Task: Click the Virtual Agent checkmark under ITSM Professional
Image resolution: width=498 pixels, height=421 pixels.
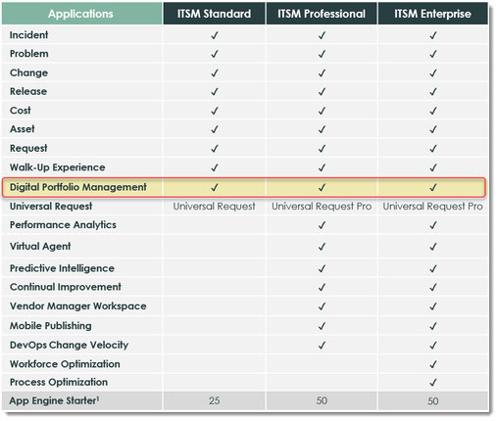Action: pos(322,247)
